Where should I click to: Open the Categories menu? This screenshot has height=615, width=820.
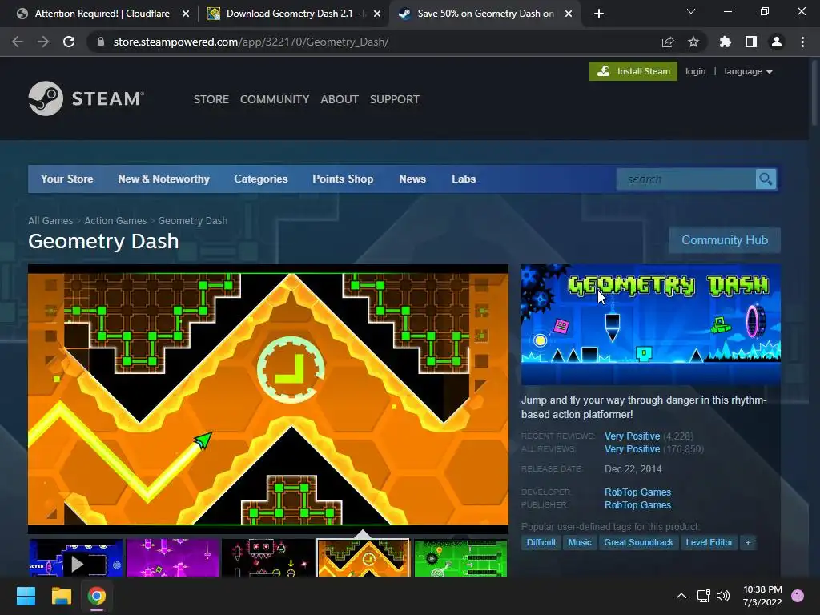coord(261,179)
